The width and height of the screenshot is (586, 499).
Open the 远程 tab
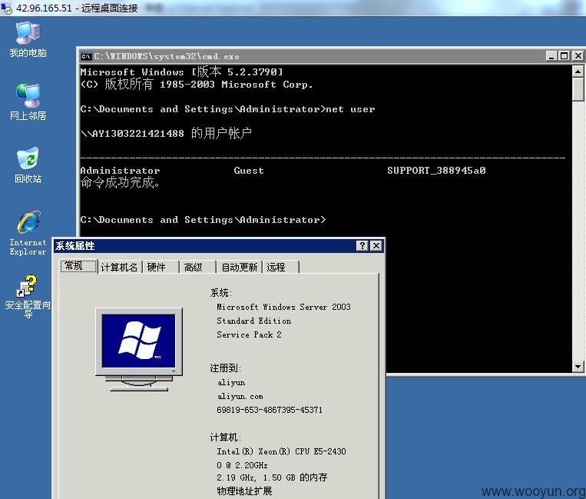[281, 267]
